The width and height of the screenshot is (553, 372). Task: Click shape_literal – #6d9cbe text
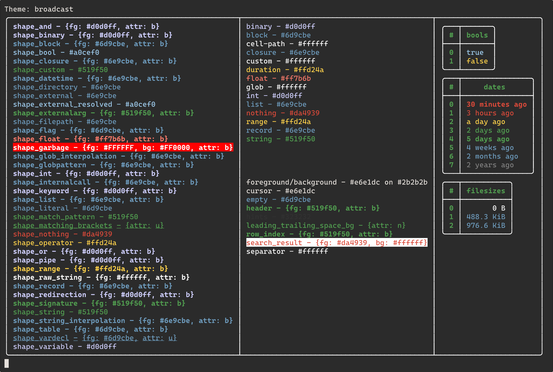pyautogui.click(x=62, y=209)
